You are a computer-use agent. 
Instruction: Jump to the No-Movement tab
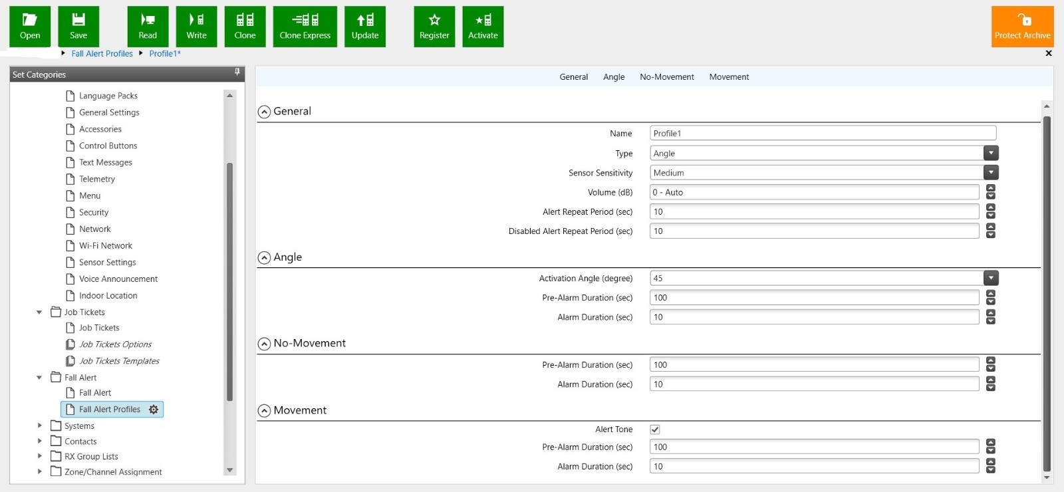[666, 77]
